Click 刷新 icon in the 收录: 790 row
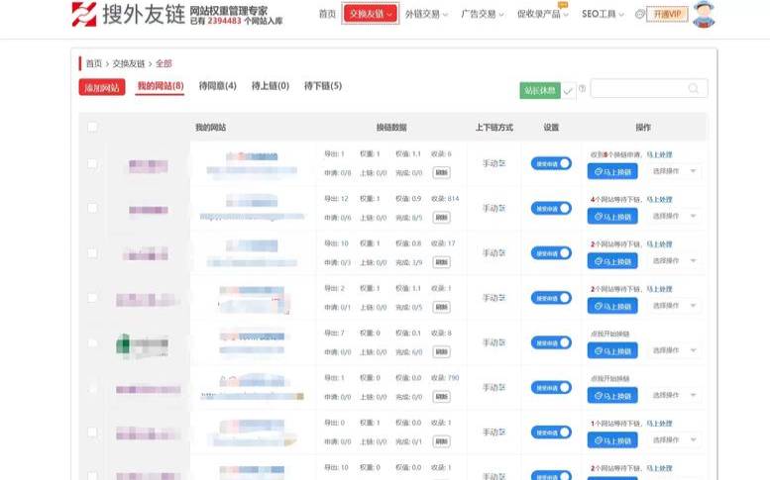The height and width of the screenshot is (480, 770). coord(441,396)
